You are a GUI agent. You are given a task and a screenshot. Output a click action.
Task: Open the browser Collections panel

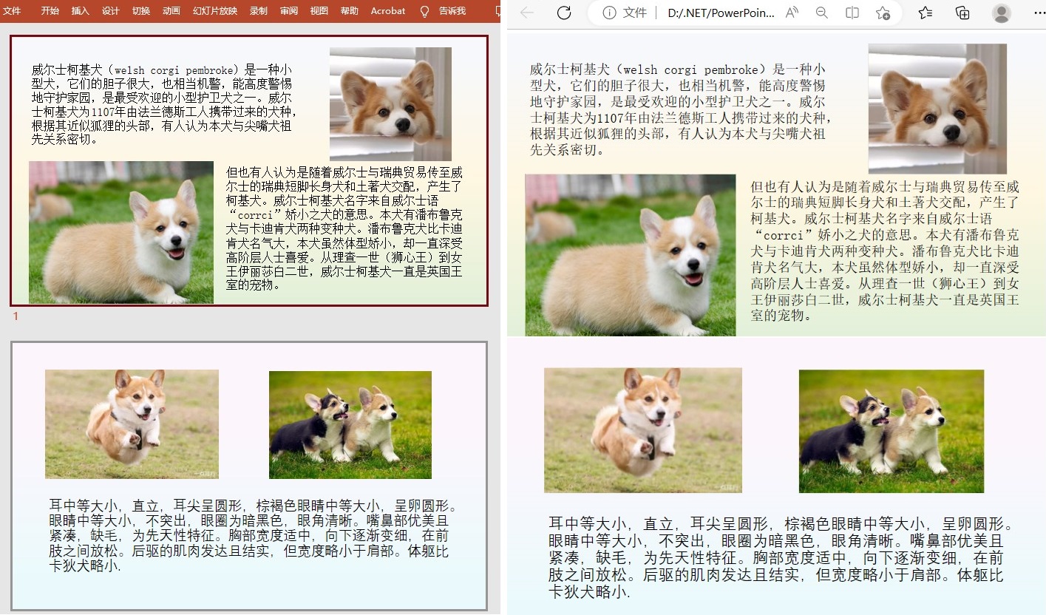(x=962, y=13)
